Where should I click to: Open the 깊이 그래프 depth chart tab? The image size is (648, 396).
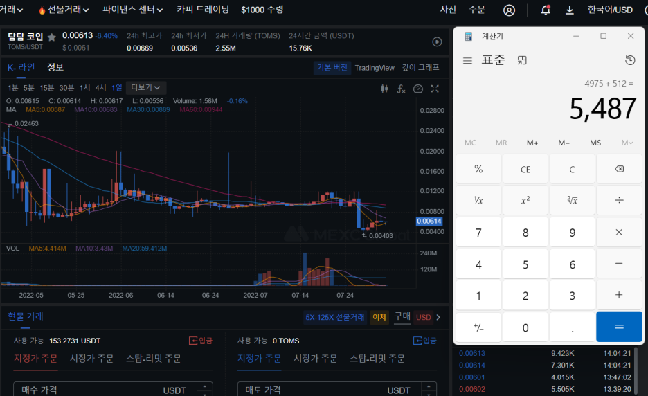pyautogui.click(x=421, y=67)
